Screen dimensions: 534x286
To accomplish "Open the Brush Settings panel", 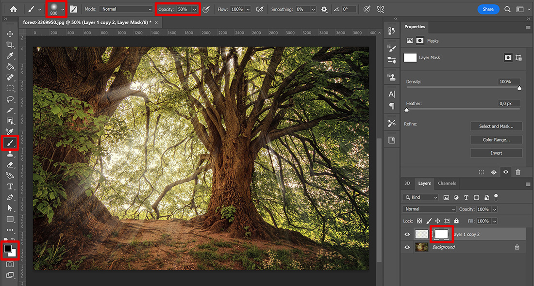I will pyautogui.click(x=392, y=48).
